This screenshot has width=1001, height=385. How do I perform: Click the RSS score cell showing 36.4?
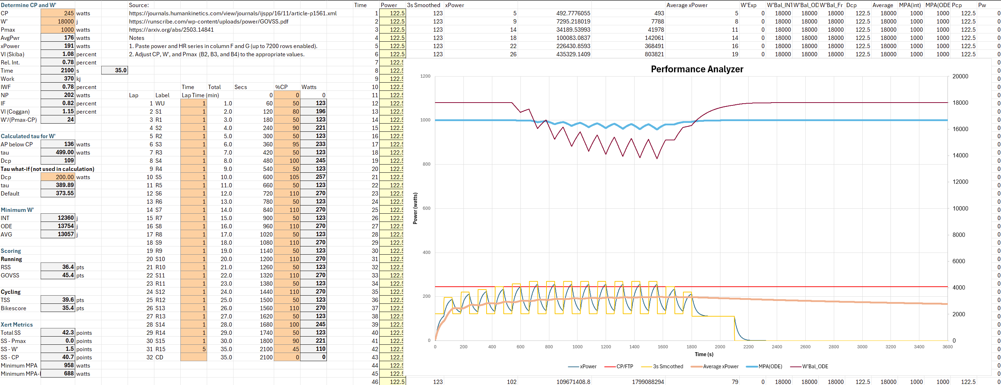tap(58, 267)
